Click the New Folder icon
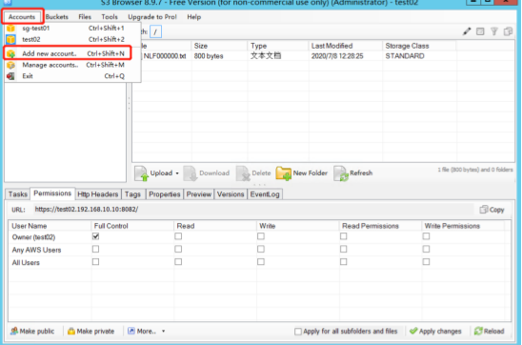Image resolution: width=522 pixels, height=345 pixels. coord(283,173)
